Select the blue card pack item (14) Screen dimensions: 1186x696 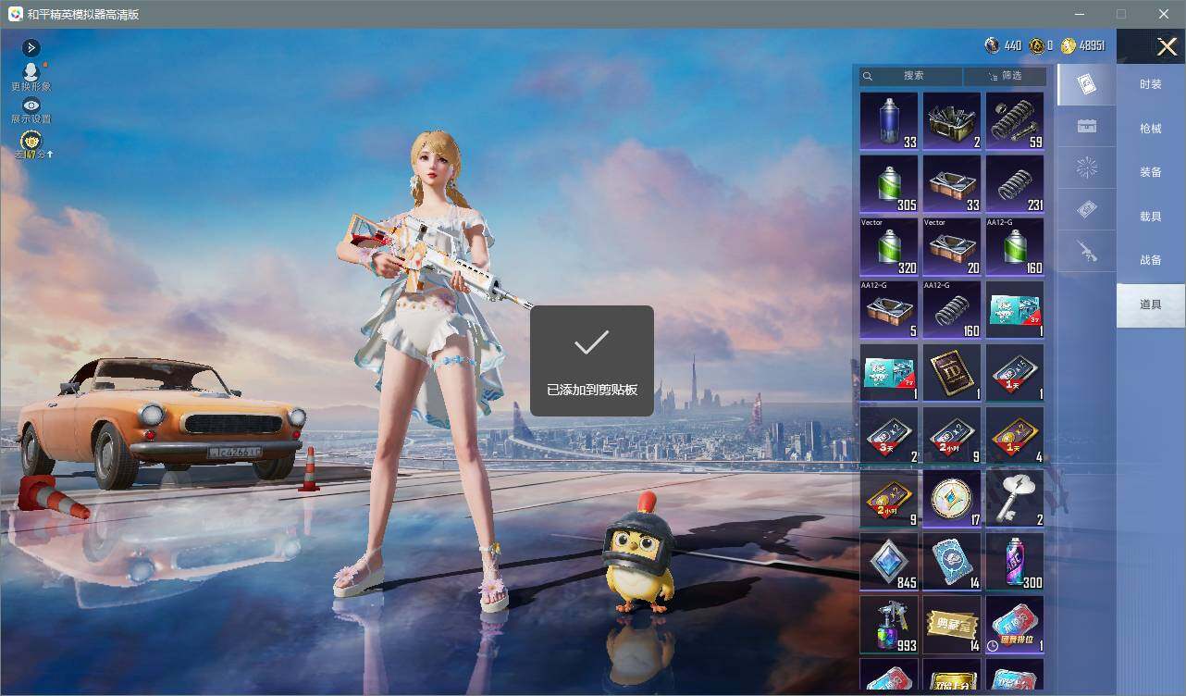pos(952,562)
